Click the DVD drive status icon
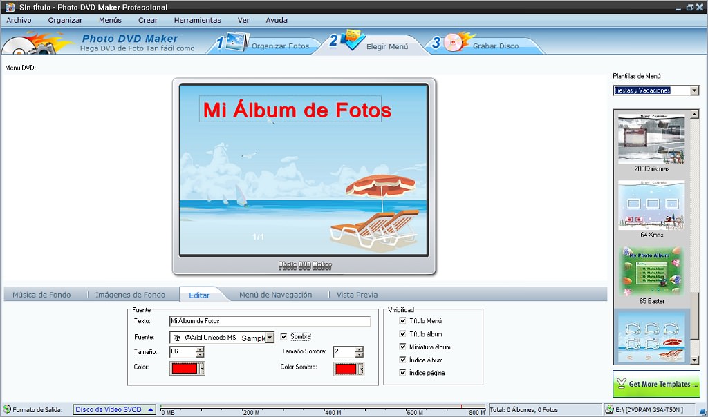Screen dimensions: 708x417 coord(610,409)
